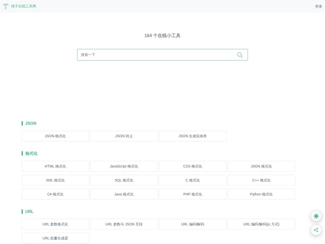Open JavaScript 格式化 tool
325x244 pixels.
[124, 166]
